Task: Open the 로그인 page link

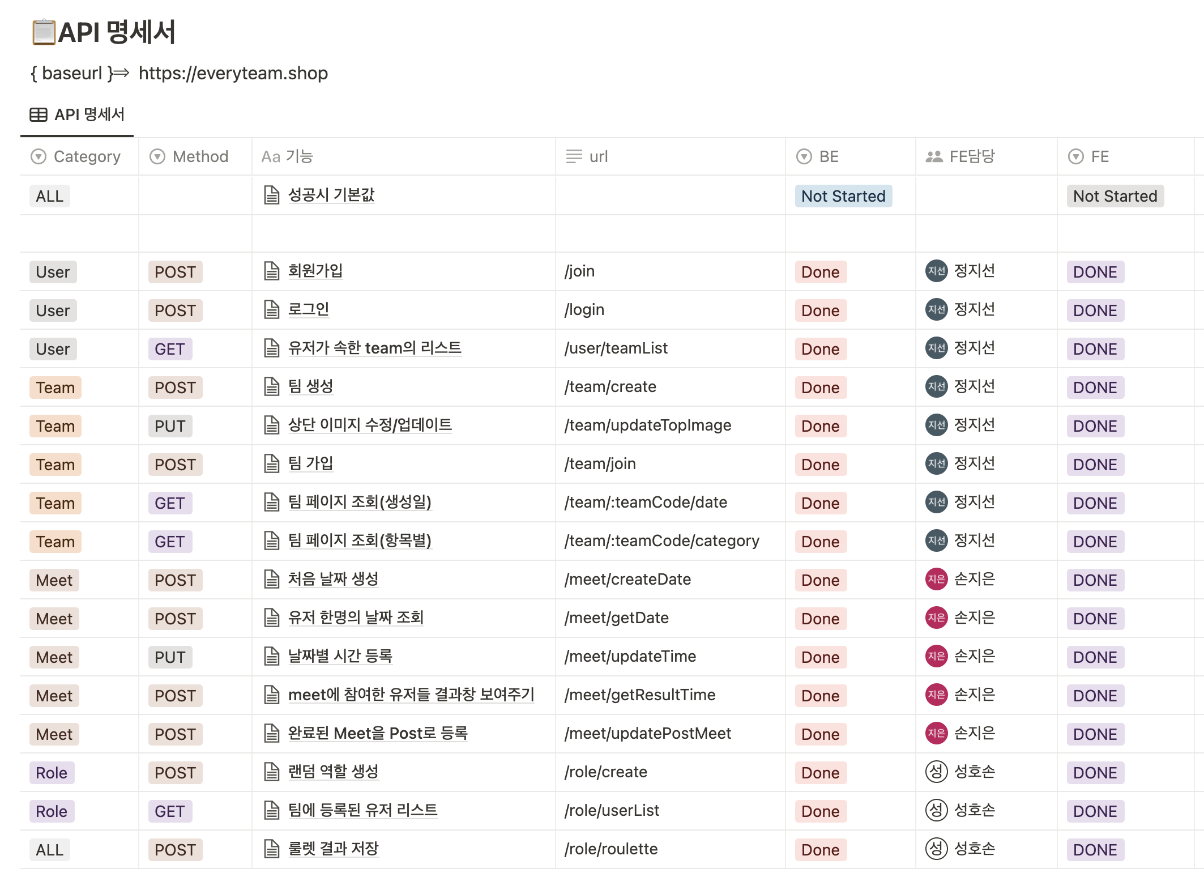Action: [308, 309]
